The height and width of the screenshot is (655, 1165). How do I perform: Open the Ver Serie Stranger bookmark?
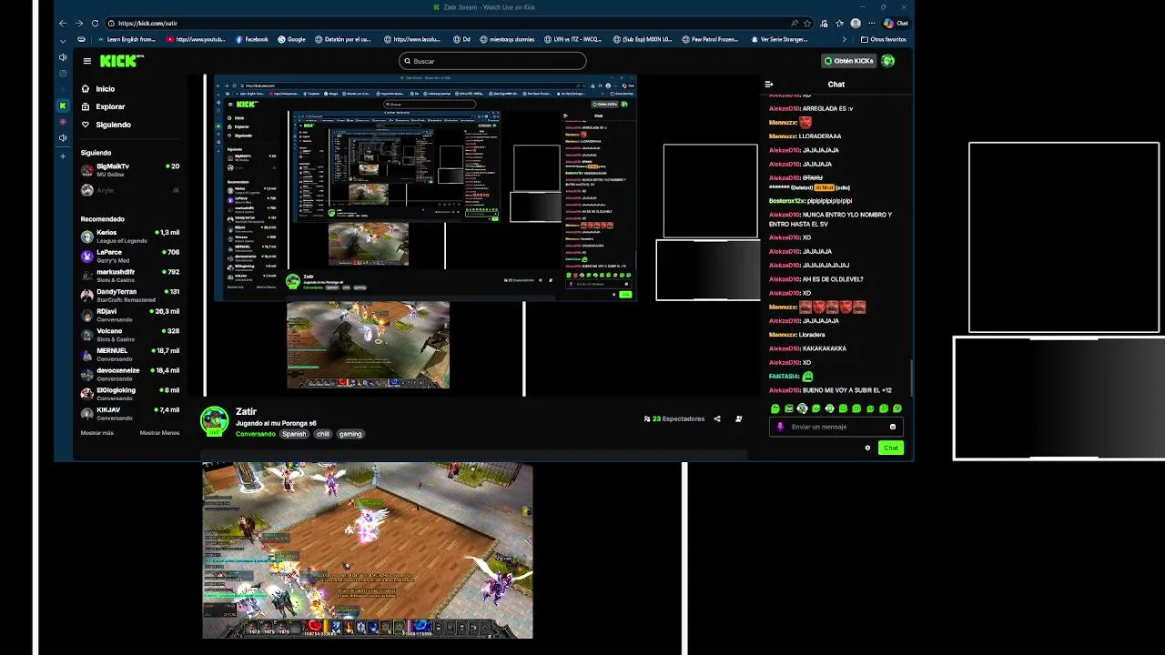779,40
